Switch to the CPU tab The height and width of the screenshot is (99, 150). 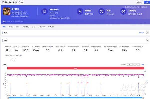pyautogui.click(x=17, y=27)
